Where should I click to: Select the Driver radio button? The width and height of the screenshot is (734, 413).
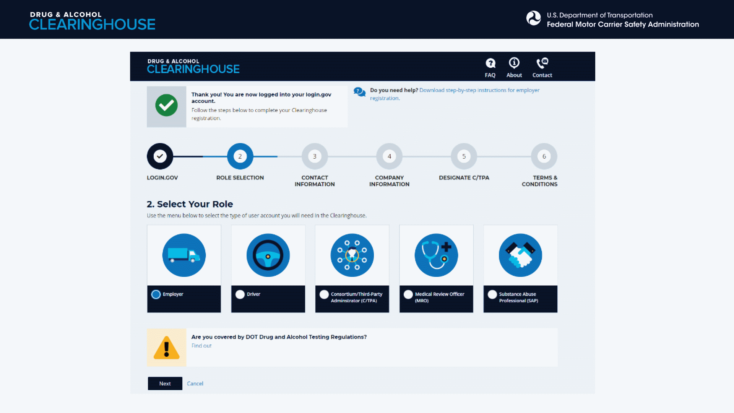240,294
